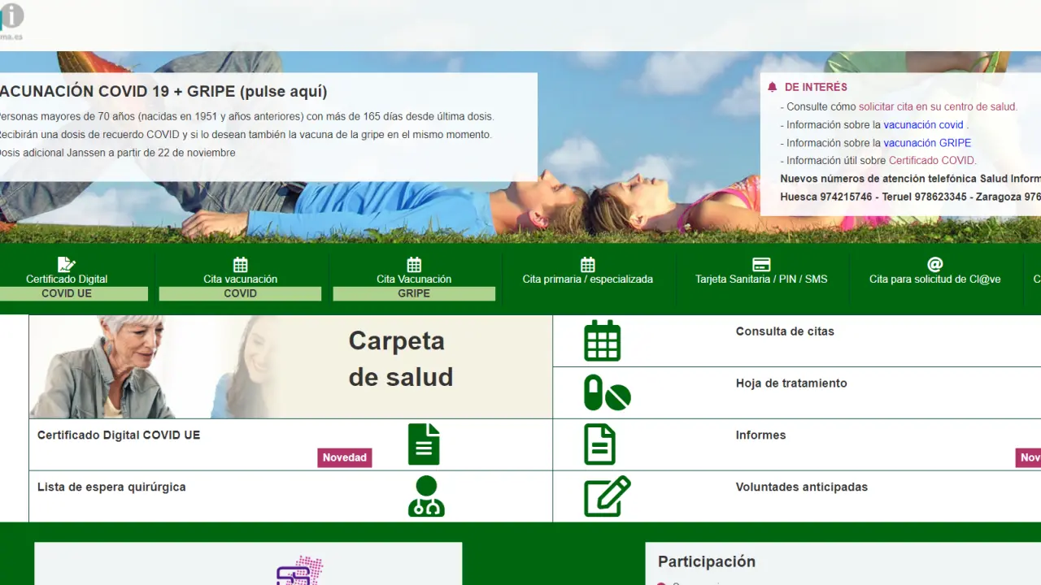
Task: Click the De Interés bell icon
Action: click(x=772, y=88)
